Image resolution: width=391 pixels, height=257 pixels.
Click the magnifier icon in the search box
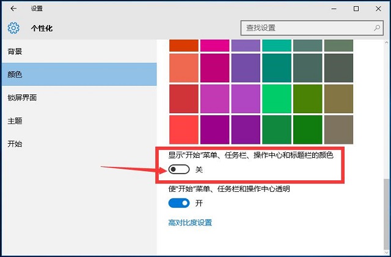pyautogui.click(x=377, y=28)
